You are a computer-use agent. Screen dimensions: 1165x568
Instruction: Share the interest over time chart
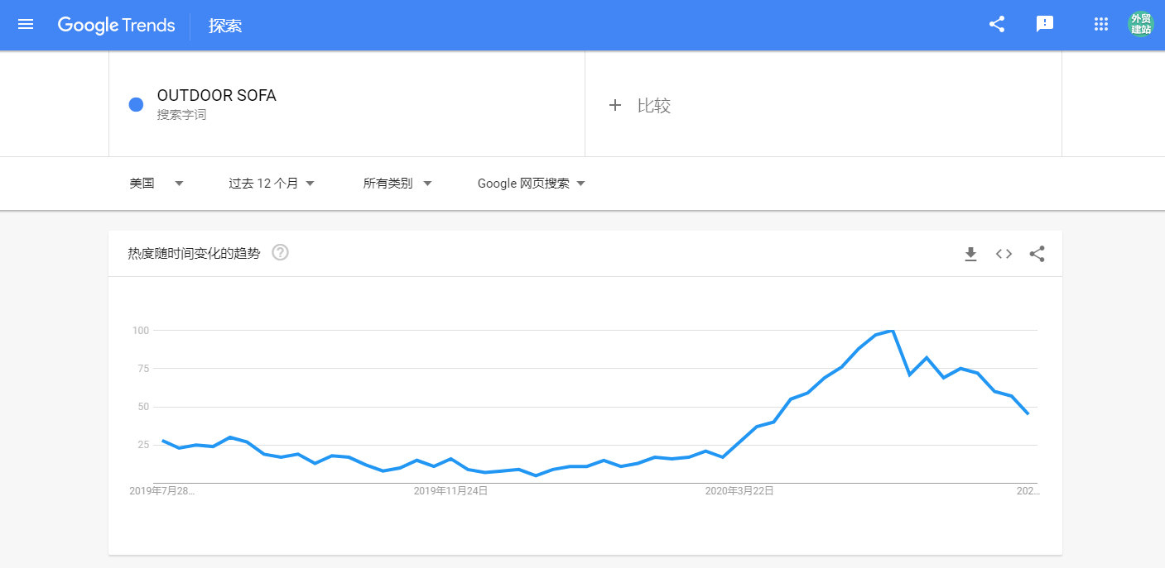click(x=1037, y=254)
